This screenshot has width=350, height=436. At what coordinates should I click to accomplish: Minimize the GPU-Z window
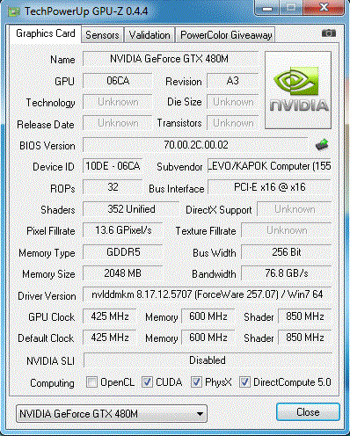(267, 8)
